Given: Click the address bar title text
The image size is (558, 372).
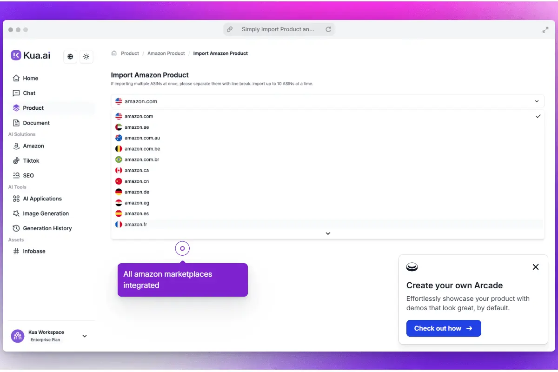Looking at the screenshot, I should [x=278, y=29].
